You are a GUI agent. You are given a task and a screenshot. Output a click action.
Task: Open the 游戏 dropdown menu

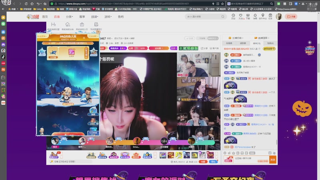tap(108, 17)
